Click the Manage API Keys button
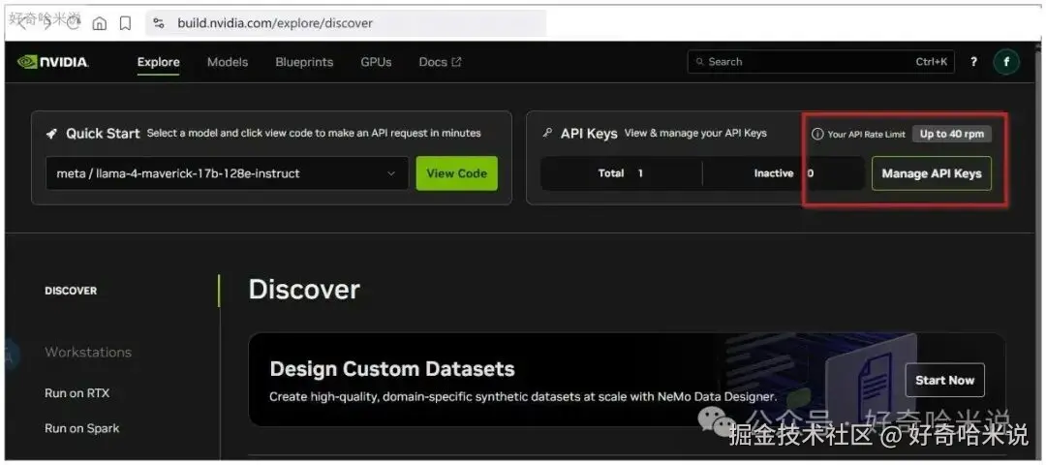 pyautogui.click(x=932, y=173)
